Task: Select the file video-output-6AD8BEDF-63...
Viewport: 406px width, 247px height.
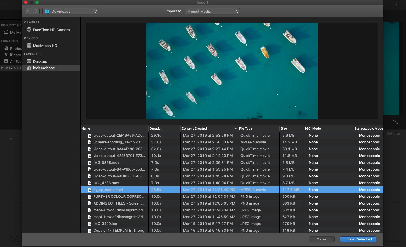Action: (x=119, y=176)
